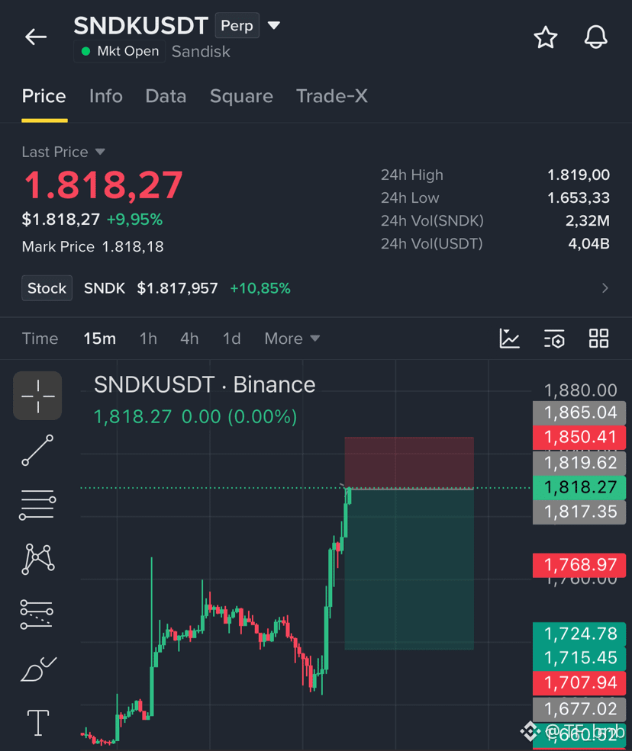
Task: Tap the Mkt Open status badge
Action: coord(119,51)
